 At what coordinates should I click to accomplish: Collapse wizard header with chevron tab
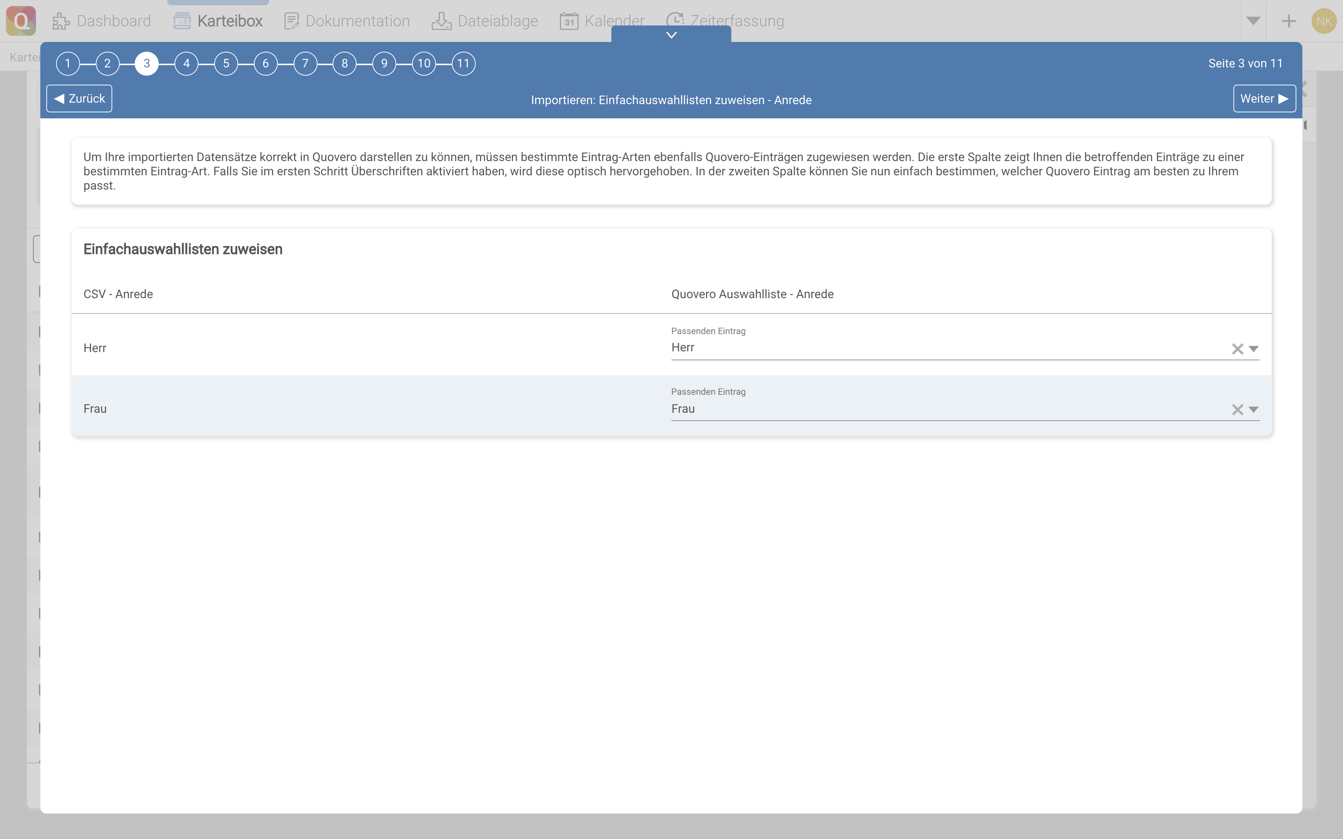point(671,34)
